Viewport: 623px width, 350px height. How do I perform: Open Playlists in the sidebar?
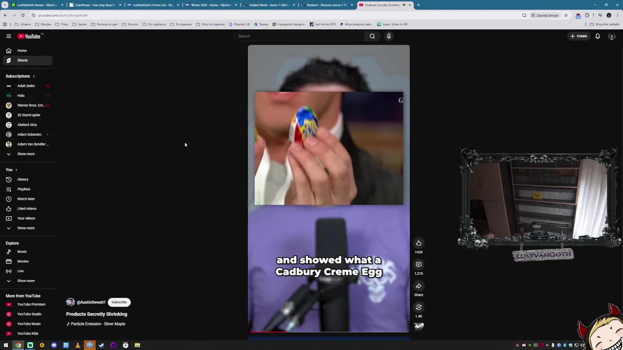pyautogui.click(x=27, y=189)
